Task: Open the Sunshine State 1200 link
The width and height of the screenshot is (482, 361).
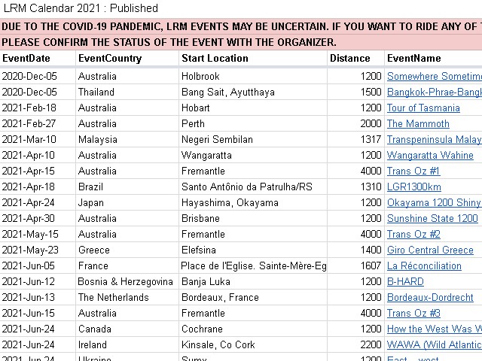Action: [x=432, y=219]
